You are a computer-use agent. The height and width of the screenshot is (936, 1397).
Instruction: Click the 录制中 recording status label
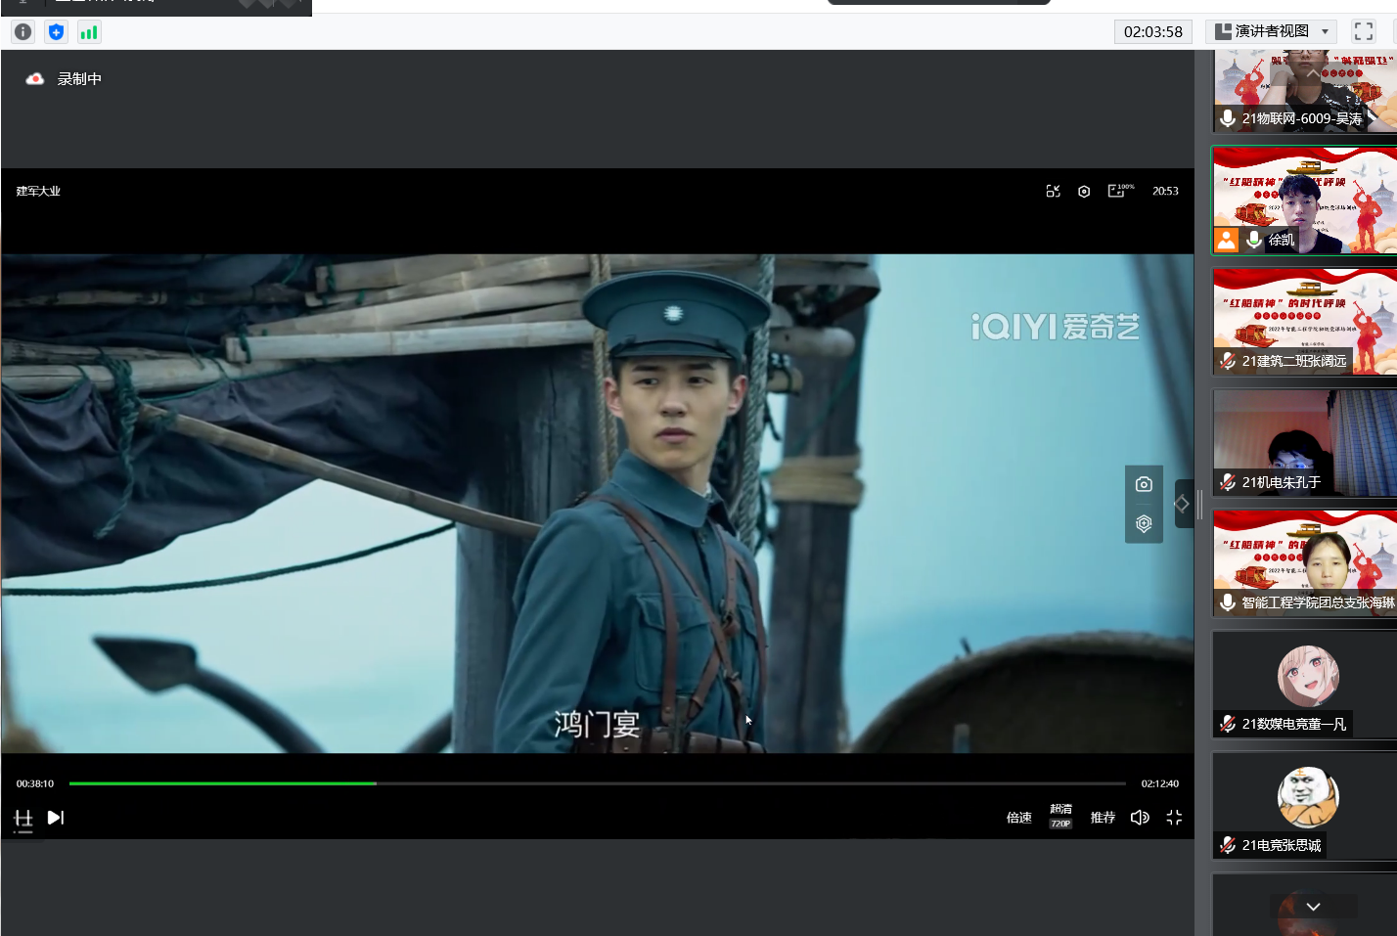[79, 79]
